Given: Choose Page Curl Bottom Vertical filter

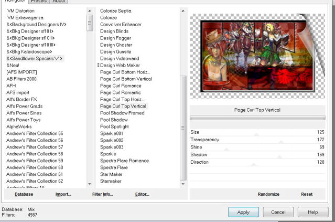Looking at the screenshot, I should pos(126,79).
